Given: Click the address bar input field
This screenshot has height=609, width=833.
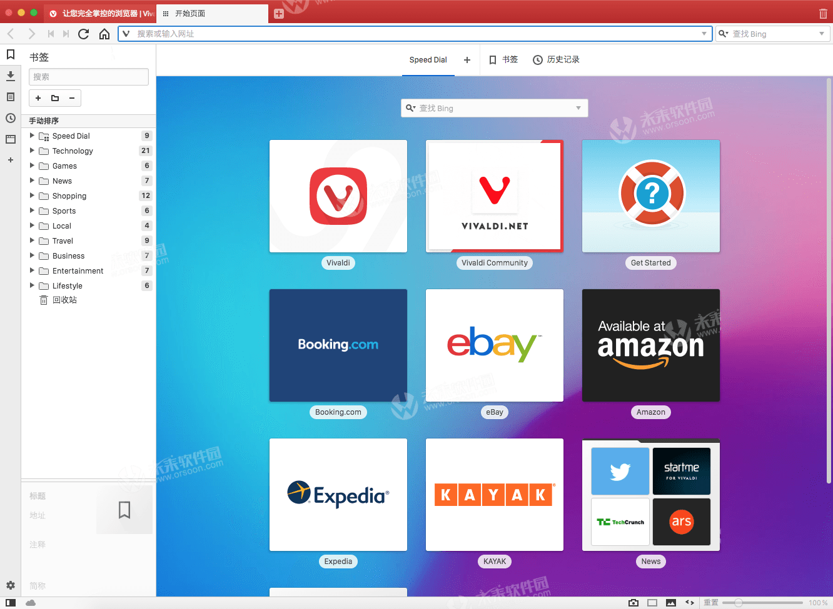Looking at the screenshot, I should click(x=416, y=34).
